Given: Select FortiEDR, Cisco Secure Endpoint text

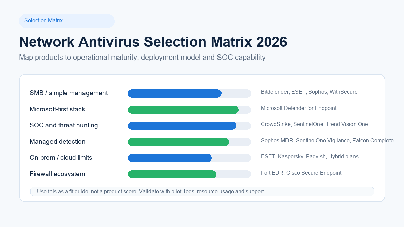Looking at the screenshot, I should tap(301, 173).
